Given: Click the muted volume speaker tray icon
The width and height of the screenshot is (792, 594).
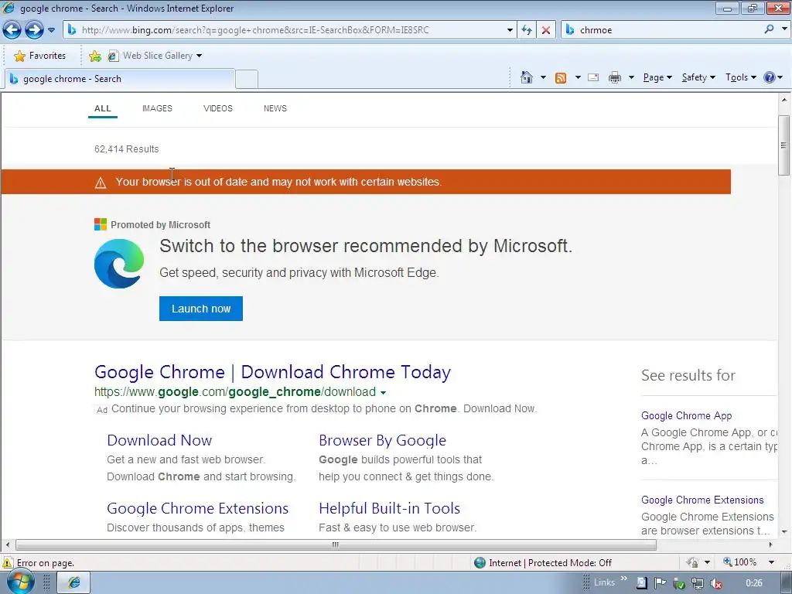Looking at the screenshot, I should [715, 583].
